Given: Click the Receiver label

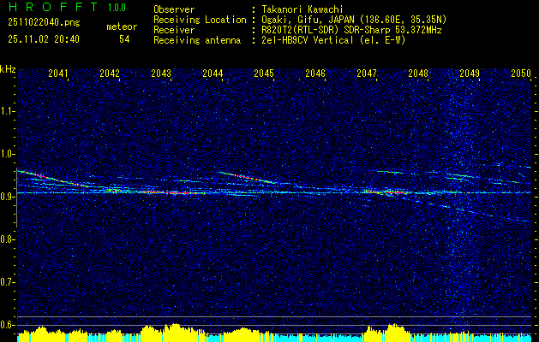Looking at the screenshot, I should 174,30.
